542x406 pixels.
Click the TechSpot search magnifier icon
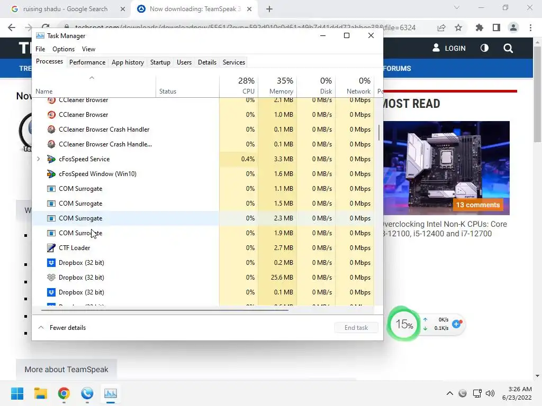point(508,48)
